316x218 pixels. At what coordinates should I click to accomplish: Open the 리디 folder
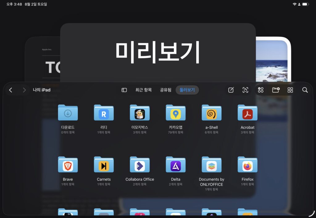coord(104,113)
